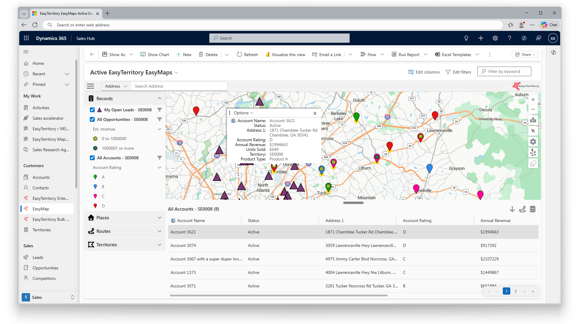
Task: Uncheck My Open Leads - SE0008 layer
Action: point(92,110)
